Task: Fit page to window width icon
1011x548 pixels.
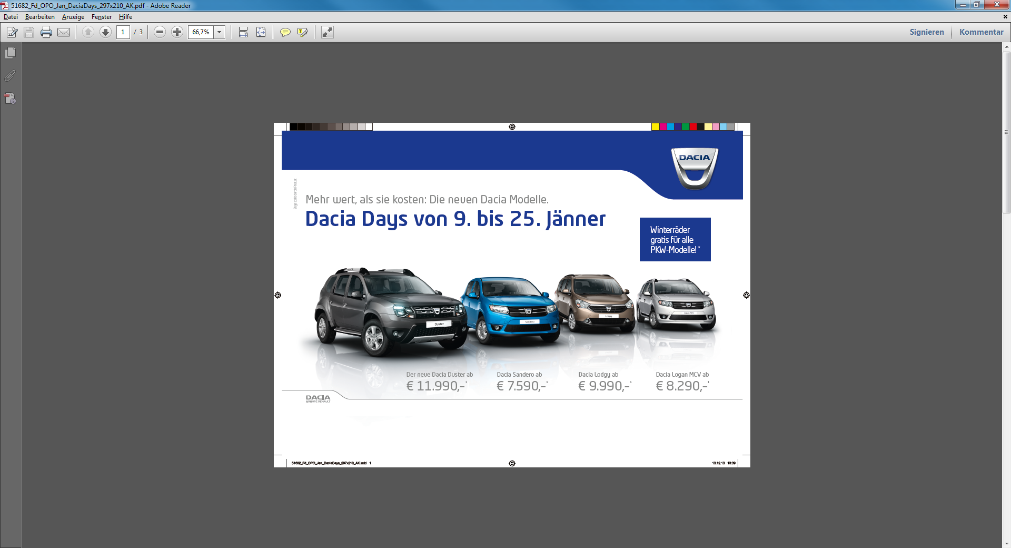Action: click(x=243, y=32)
